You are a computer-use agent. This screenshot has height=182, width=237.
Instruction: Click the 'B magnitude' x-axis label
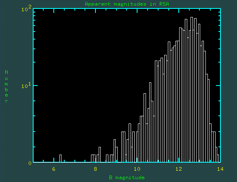127,178
